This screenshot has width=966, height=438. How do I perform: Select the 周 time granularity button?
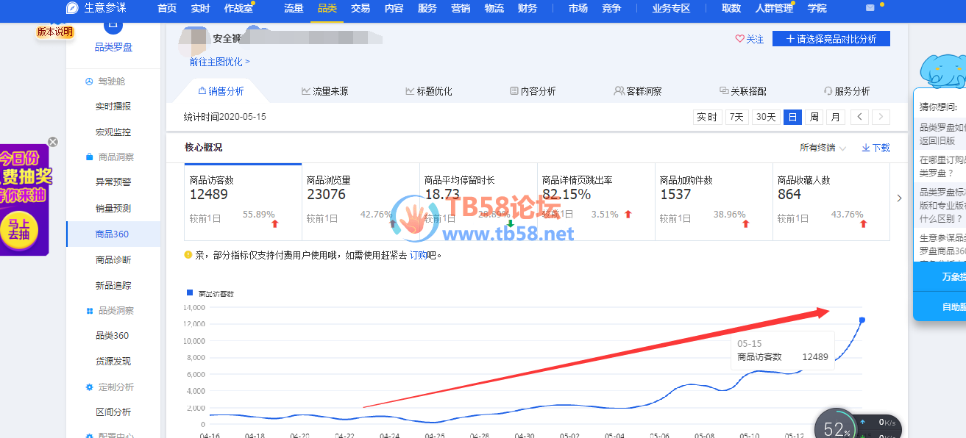(814, 117)
